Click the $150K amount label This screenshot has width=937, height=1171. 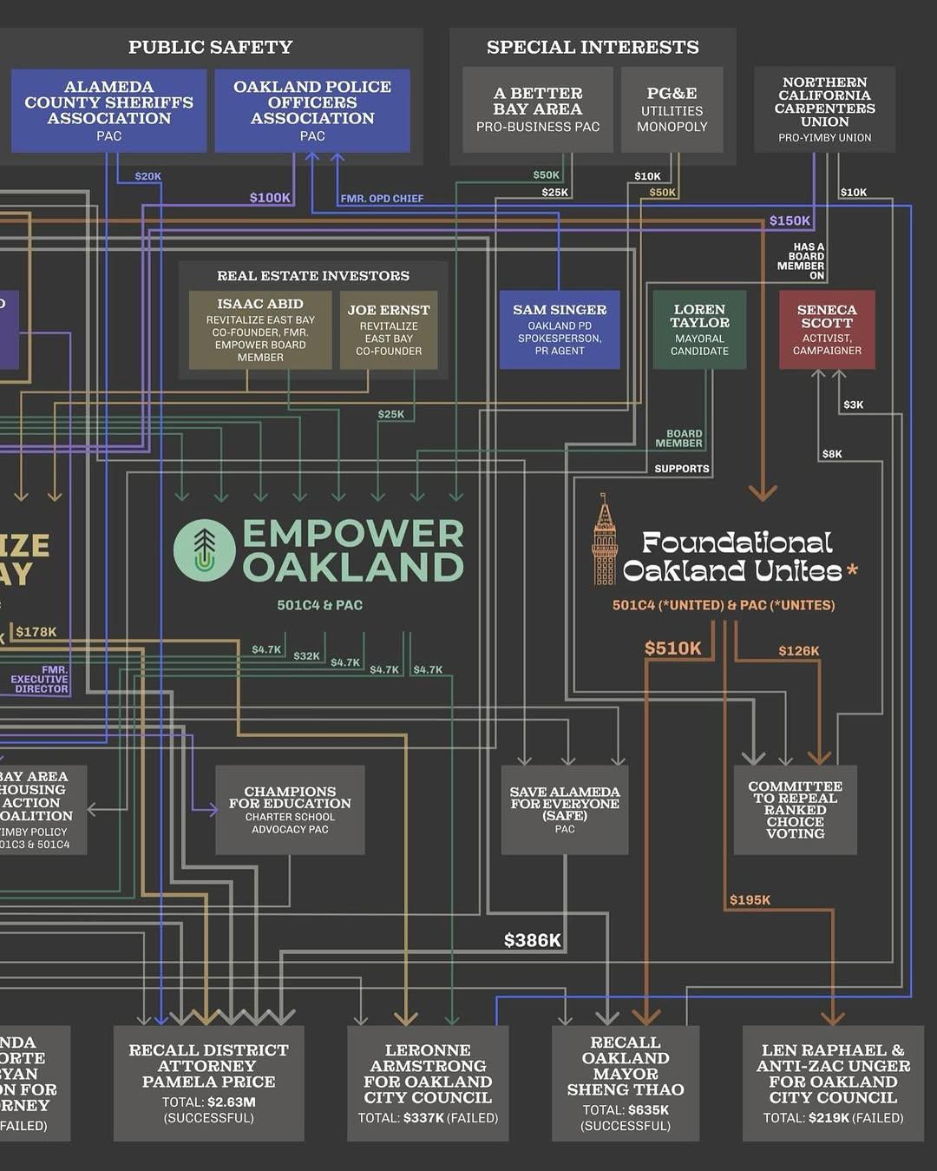790,220
